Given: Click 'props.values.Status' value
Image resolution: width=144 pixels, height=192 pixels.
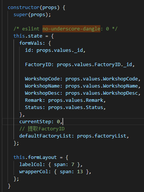Looking at the screenshot, I should coord(76,107).
